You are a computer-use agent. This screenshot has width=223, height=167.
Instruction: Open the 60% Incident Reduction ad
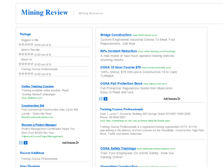(x=119, y=51)
